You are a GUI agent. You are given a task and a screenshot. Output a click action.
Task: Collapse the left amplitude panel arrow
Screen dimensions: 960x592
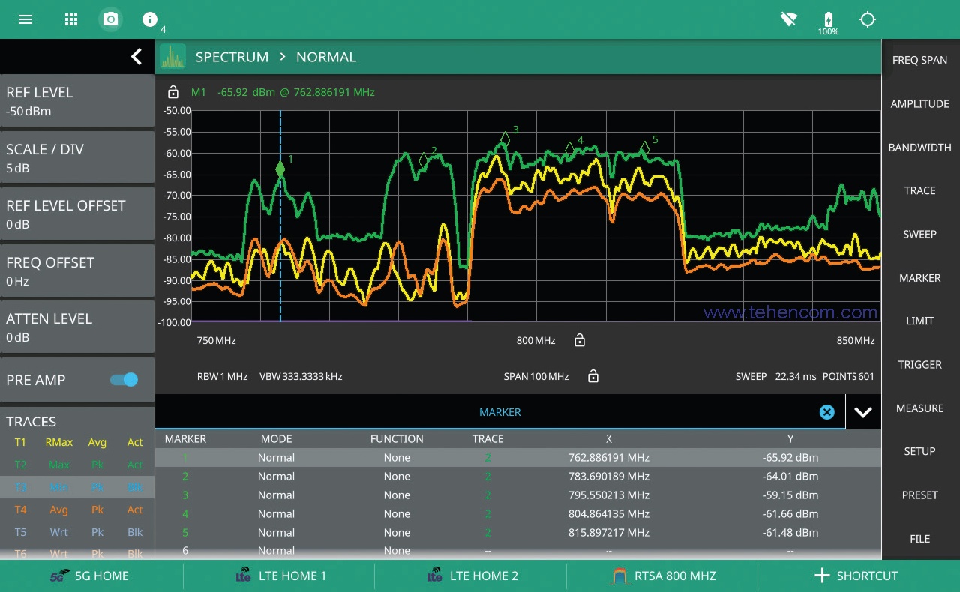click(136, 56)
